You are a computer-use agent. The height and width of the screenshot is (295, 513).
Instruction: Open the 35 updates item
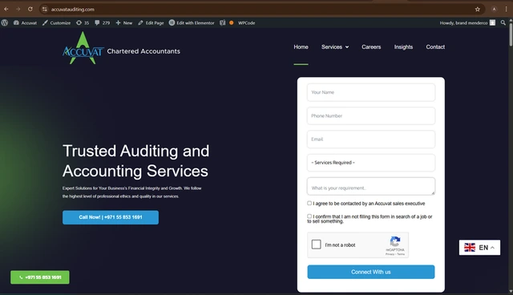83,23
